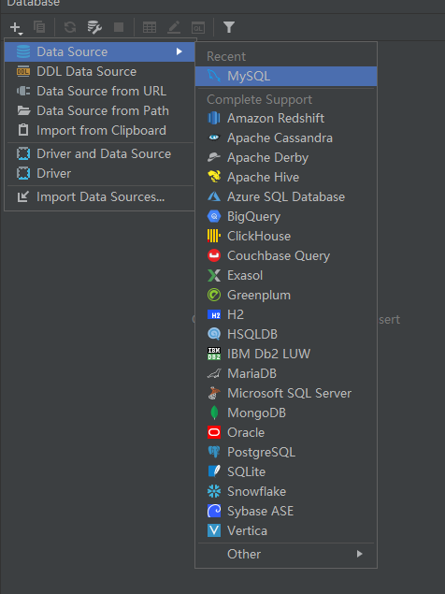
Task: Select Apache Hive
Action: point(286,178)
